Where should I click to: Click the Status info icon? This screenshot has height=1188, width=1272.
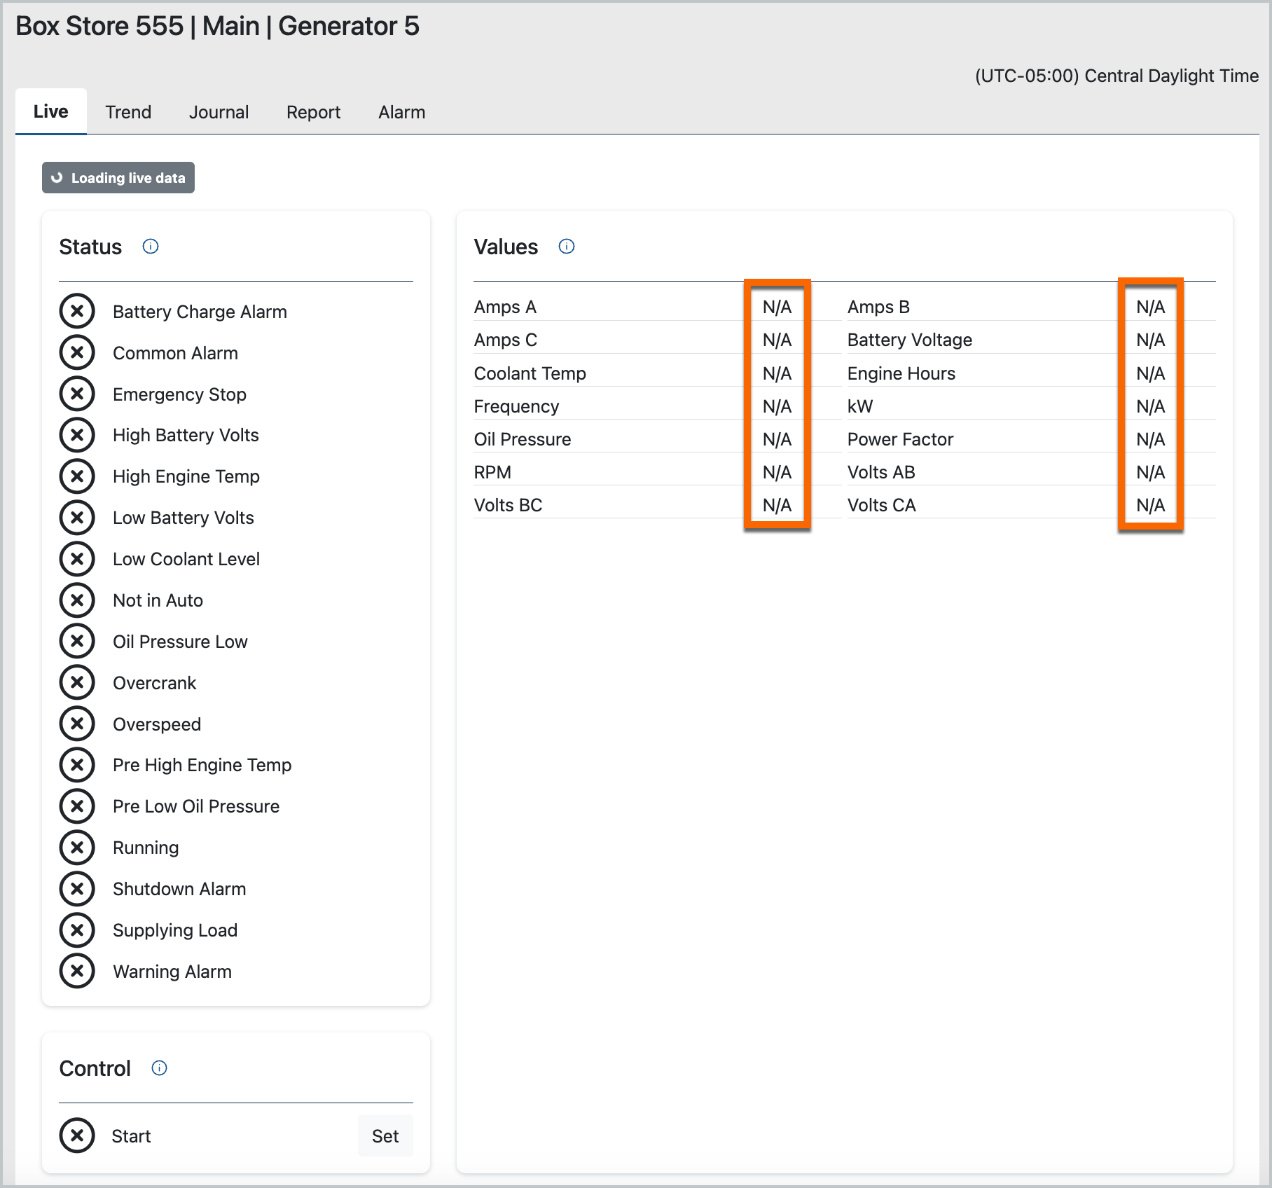[151, 247]
